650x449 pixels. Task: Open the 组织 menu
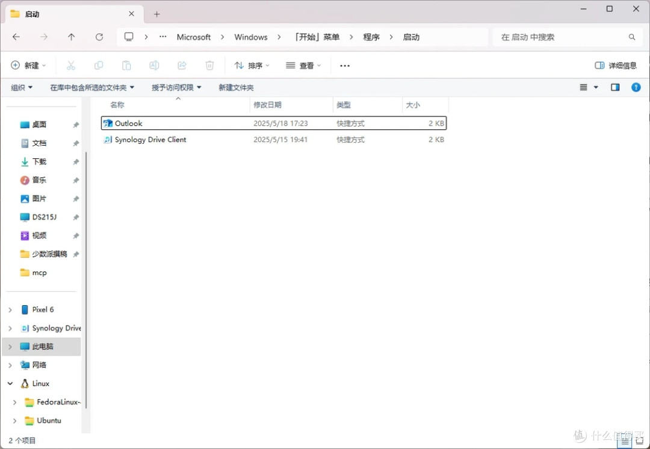click(22, 88)
